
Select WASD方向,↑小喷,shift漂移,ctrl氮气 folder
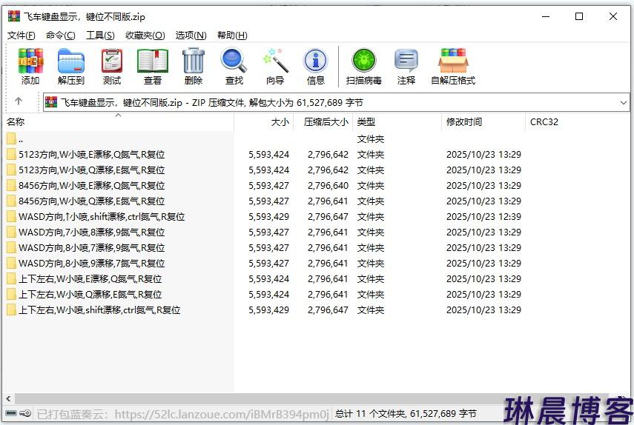click(x=102, y=217)
